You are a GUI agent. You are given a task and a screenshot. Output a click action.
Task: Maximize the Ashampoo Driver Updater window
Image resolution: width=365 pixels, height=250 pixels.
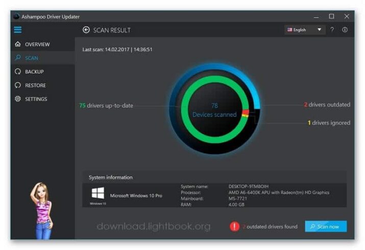331,16
